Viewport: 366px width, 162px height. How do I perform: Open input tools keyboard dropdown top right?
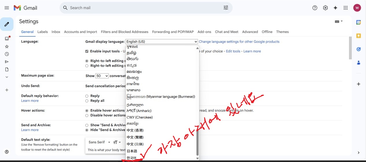click(339, 21)
